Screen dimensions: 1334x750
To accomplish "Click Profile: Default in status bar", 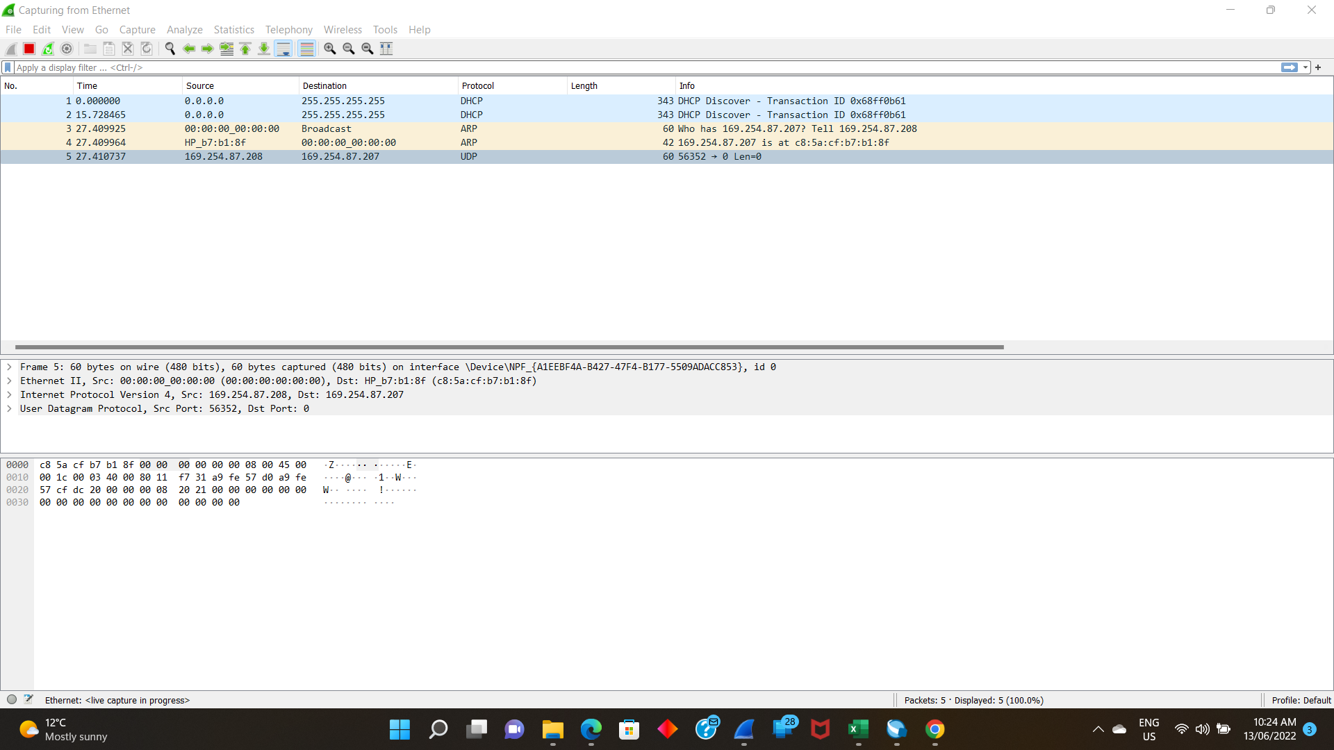I will pos(1301,700).
